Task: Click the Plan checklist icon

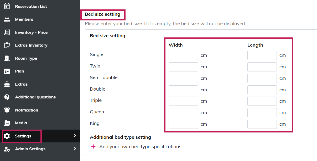Action: 7,71
